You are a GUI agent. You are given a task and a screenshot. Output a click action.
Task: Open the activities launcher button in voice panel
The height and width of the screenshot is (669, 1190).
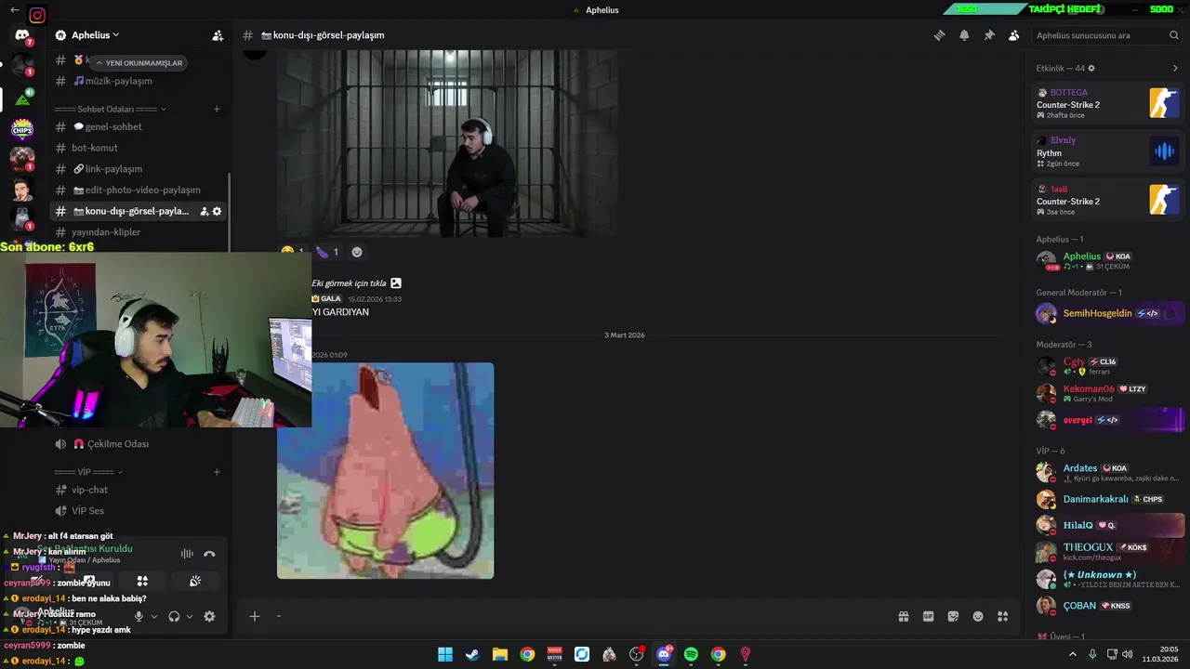142,581
